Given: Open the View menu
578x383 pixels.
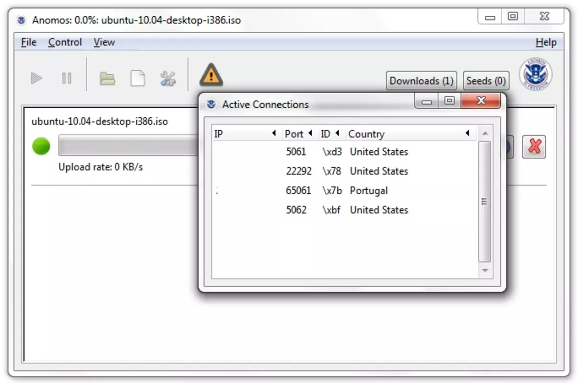Looking at the screenshot, I should (104, 42).
